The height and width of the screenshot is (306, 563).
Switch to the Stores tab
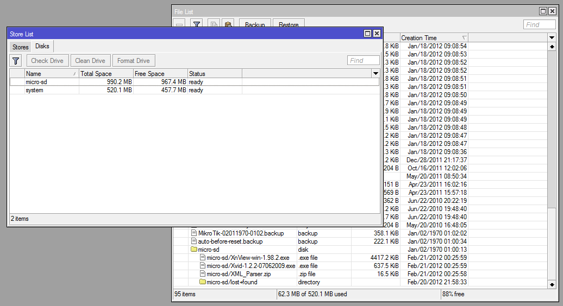click(x=21, y=47)
